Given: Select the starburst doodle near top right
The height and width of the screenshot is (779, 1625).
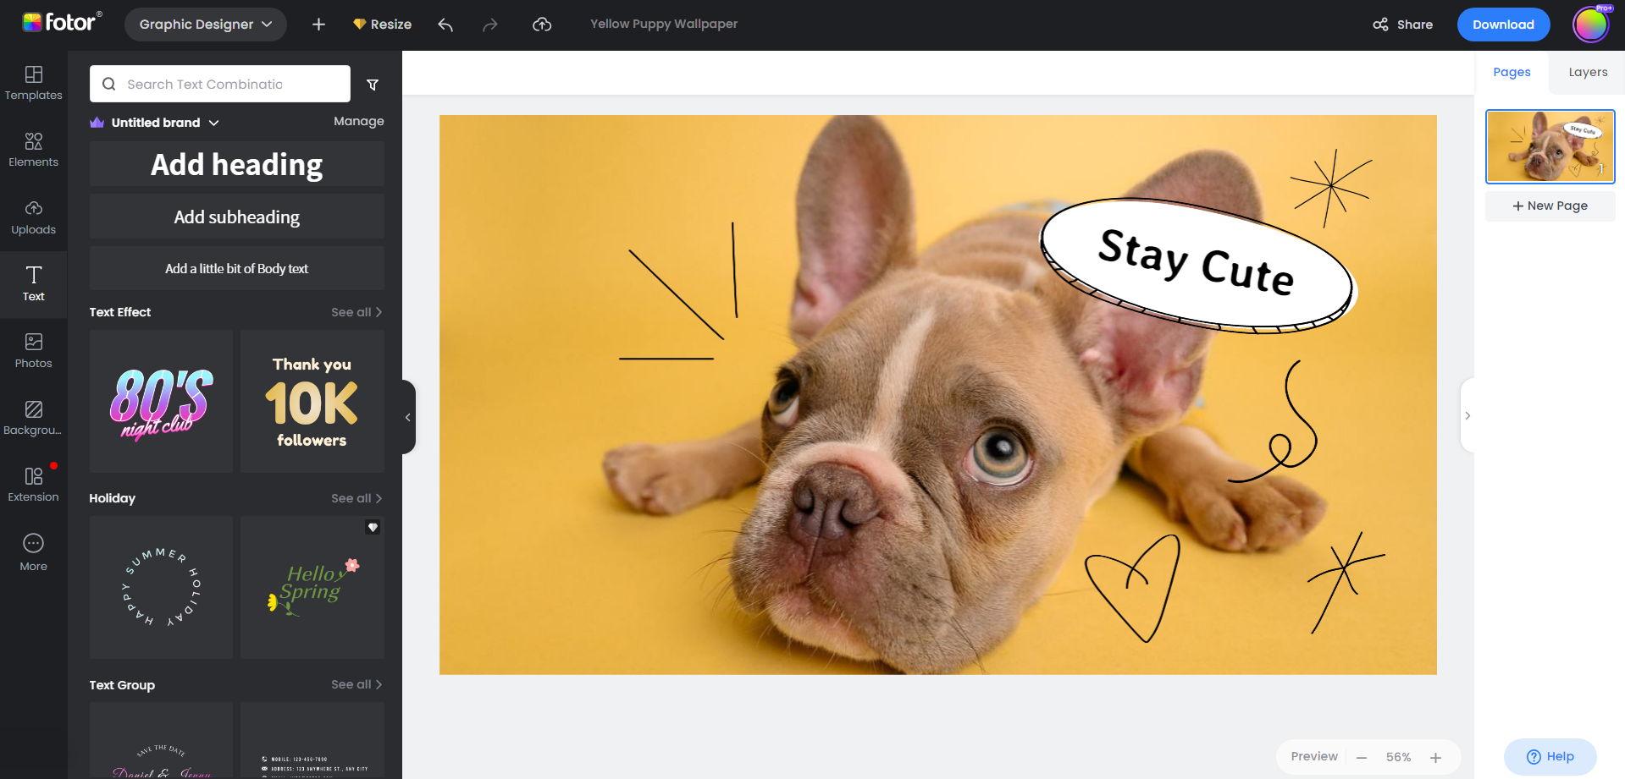Looking at the screenshot, I should tap(1331, 187).
